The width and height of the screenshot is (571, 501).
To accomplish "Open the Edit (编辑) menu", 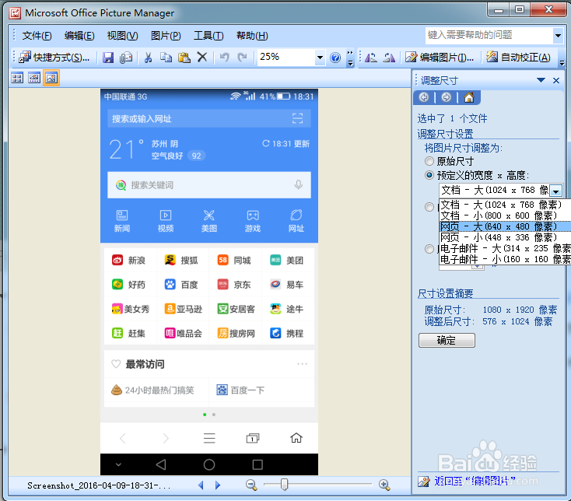I will click(79, 36).
